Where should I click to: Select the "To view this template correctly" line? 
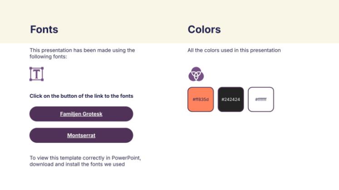(85, 158)
